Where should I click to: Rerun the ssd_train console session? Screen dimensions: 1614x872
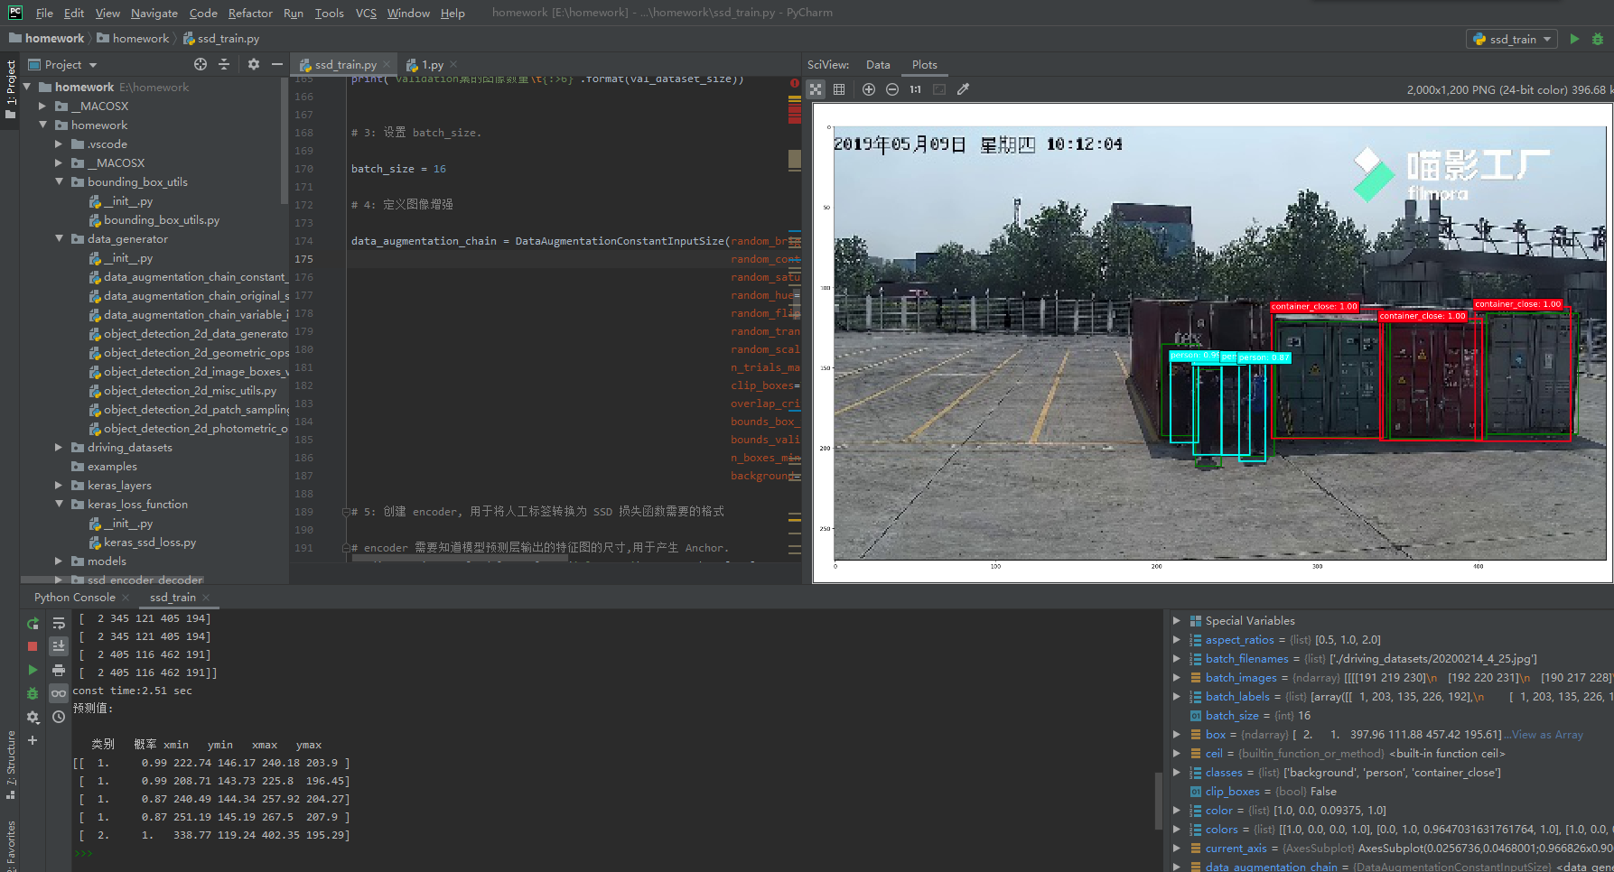click(33, 623)
